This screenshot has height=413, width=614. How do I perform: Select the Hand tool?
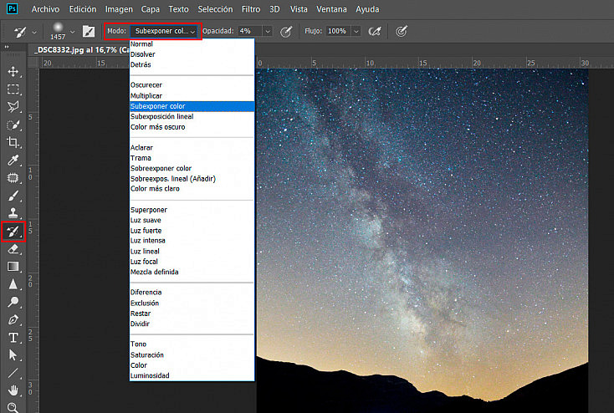tap(13, 390)
